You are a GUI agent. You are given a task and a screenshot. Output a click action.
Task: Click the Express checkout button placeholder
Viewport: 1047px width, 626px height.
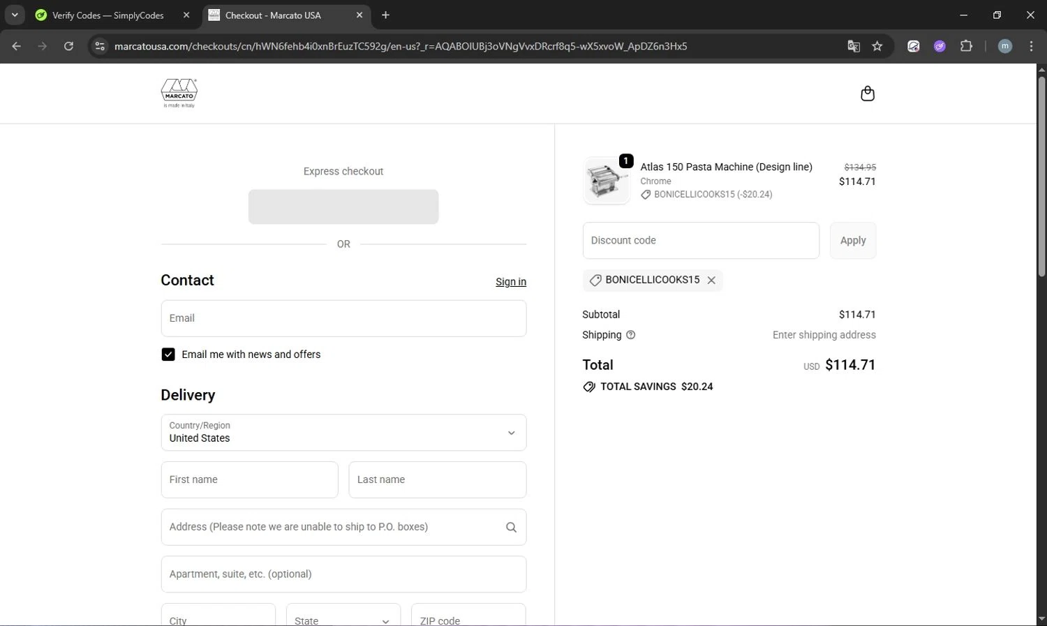click(x=343, y=207)
